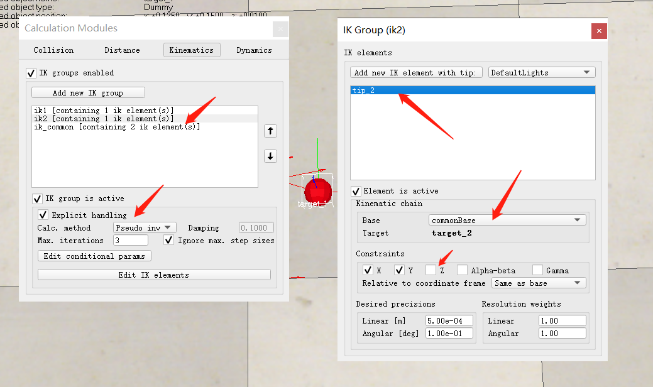653x387 pixels.
Task: Click the Angular resolution weight field
Action: [562, 333]
